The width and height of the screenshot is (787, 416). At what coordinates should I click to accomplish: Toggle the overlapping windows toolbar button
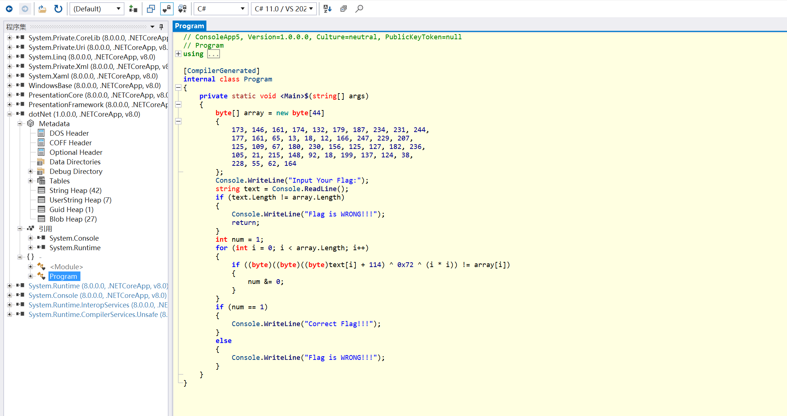click(151, 9)
